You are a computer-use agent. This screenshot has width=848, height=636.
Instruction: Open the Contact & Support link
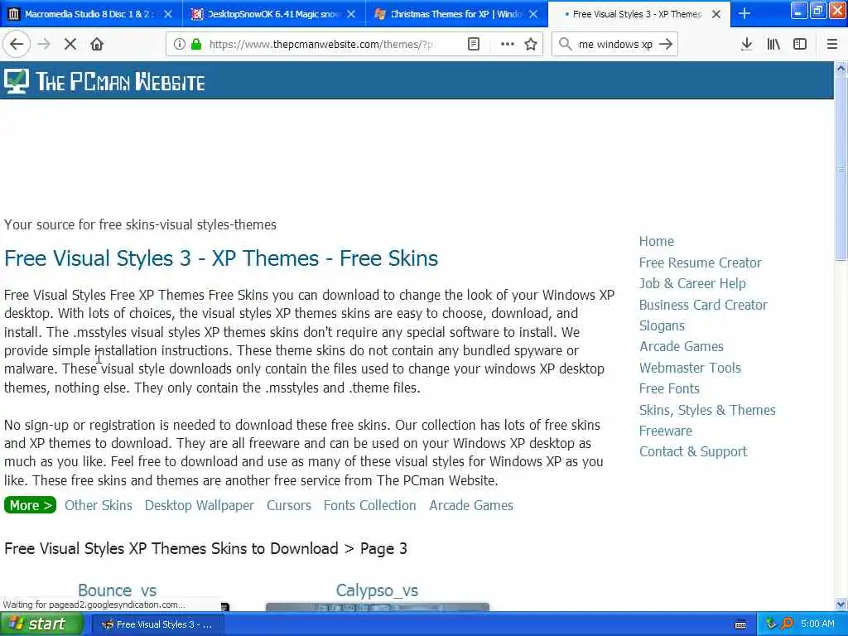coord(692,451)
